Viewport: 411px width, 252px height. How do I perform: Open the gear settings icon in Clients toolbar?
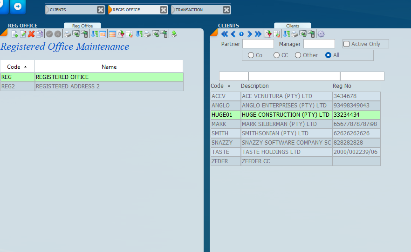click(321, 34)
